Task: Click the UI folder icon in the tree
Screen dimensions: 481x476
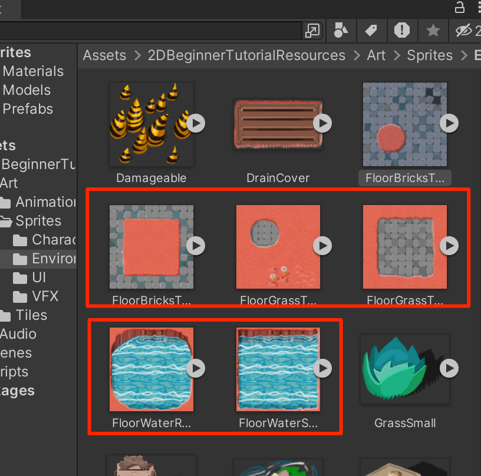Action: (x=20, y=278)
